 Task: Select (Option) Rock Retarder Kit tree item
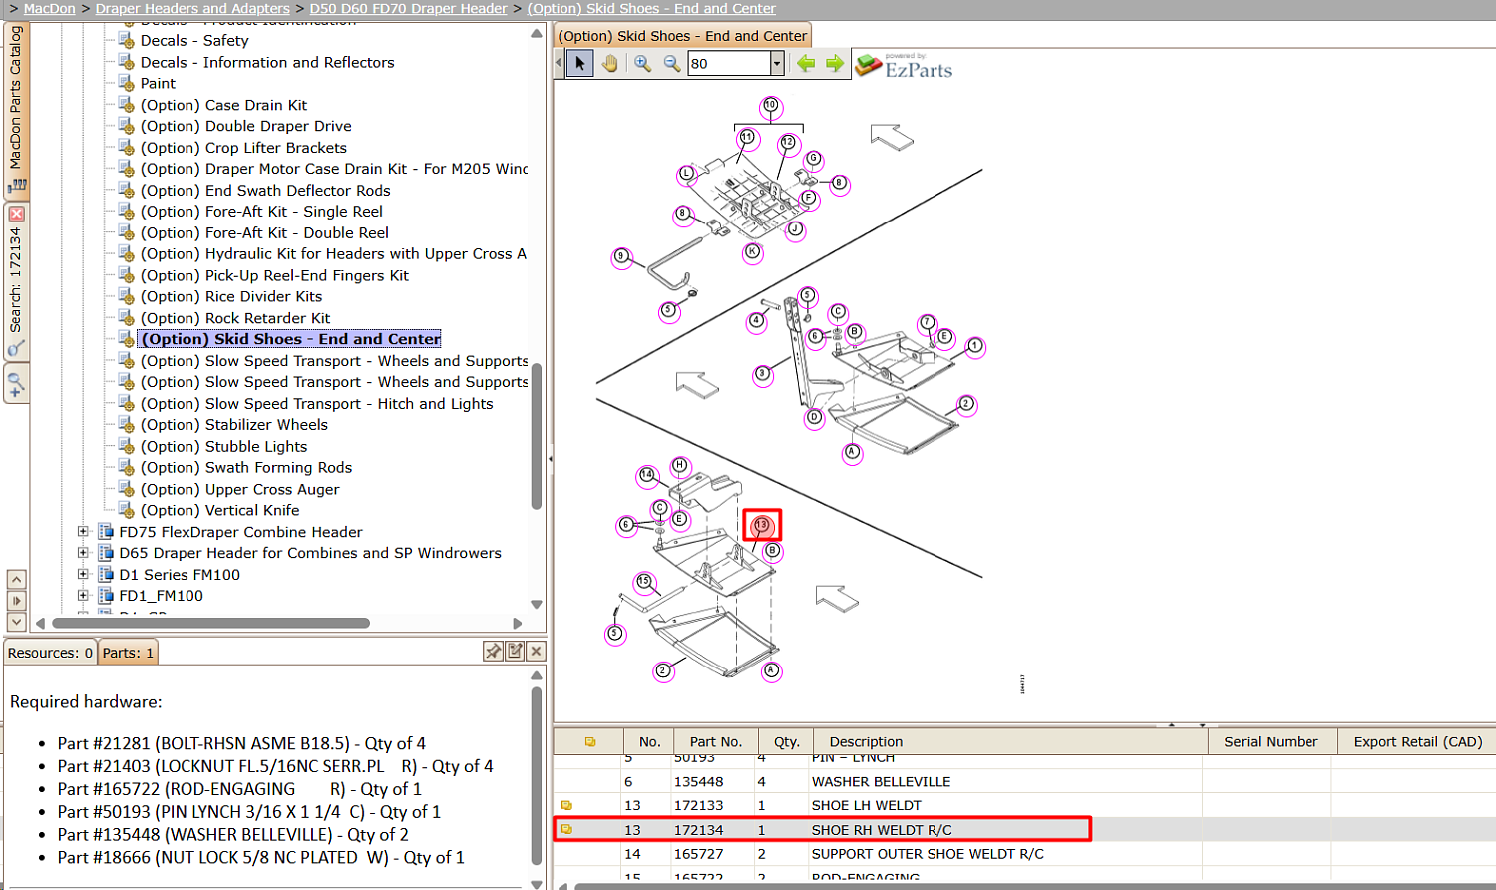click(x=235, y=318)
